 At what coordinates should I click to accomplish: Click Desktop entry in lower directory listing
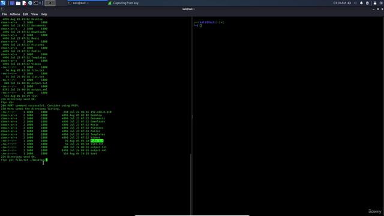[x=96, y=115]
